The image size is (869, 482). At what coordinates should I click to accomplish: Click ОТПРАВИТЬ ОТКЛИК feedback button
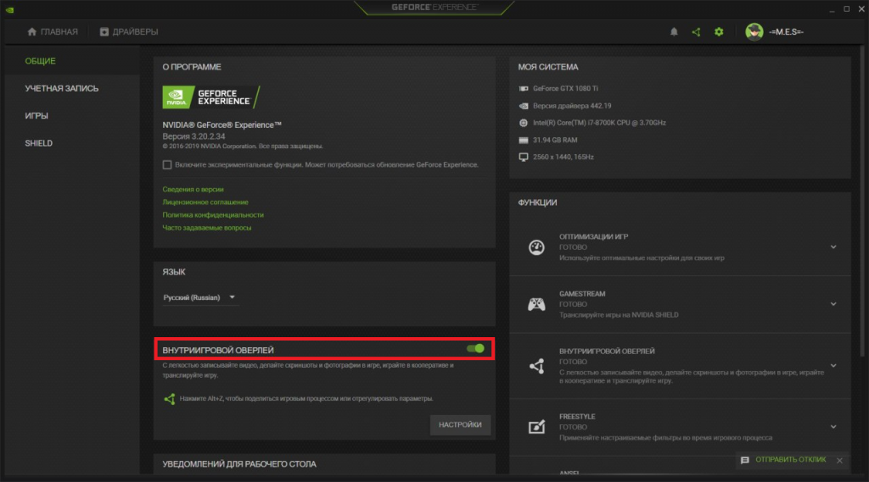[790, 460]
